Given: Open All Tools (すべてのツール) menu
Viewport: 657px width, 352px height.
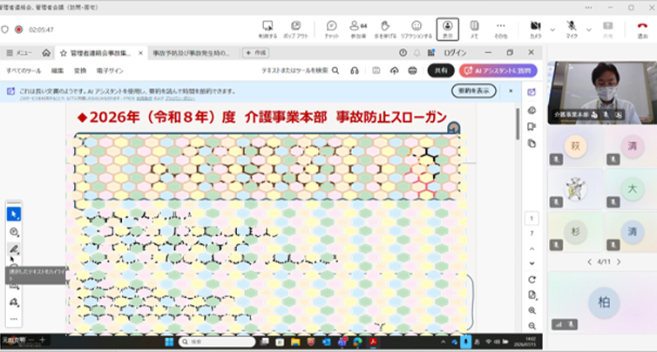Looking at the screenshot, I should [24, 71].
